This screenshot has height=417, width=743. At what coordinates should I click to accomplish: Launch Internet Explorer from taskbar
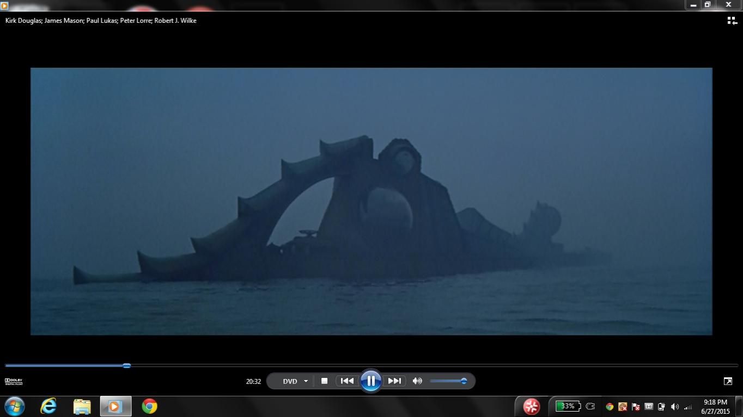click(x=48, y=406)
